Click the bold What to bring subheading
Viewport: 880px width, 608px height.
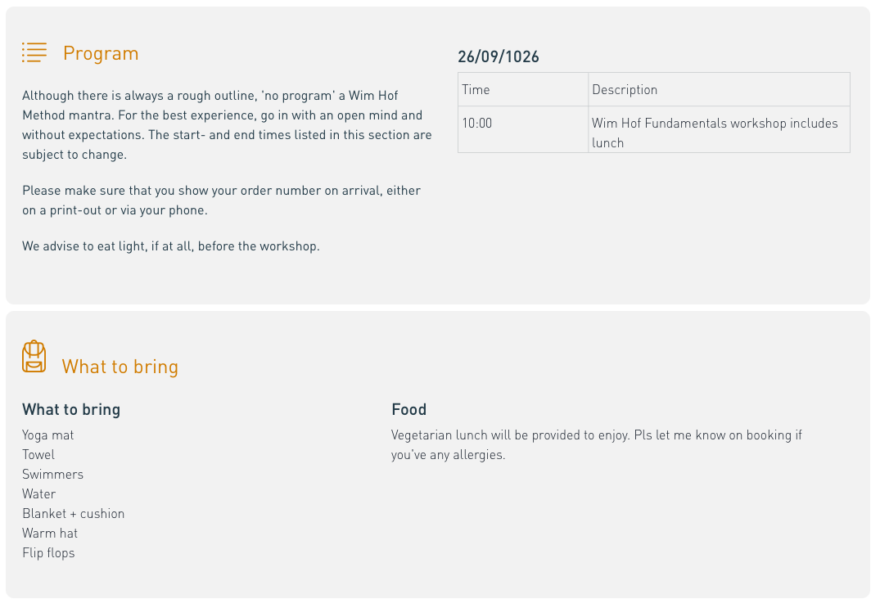pos(71,409)
